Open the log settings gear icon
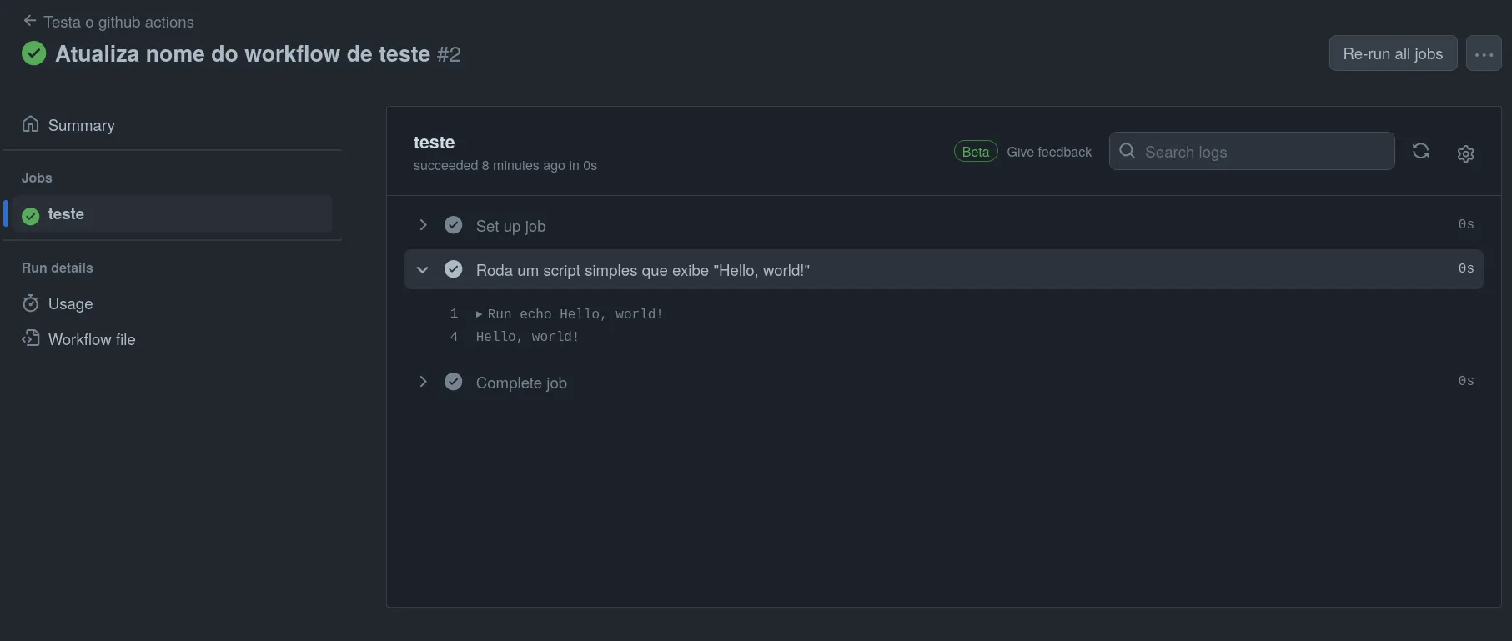The height and width of the screenshot is (641, 1512). [x=1465, y=153]
